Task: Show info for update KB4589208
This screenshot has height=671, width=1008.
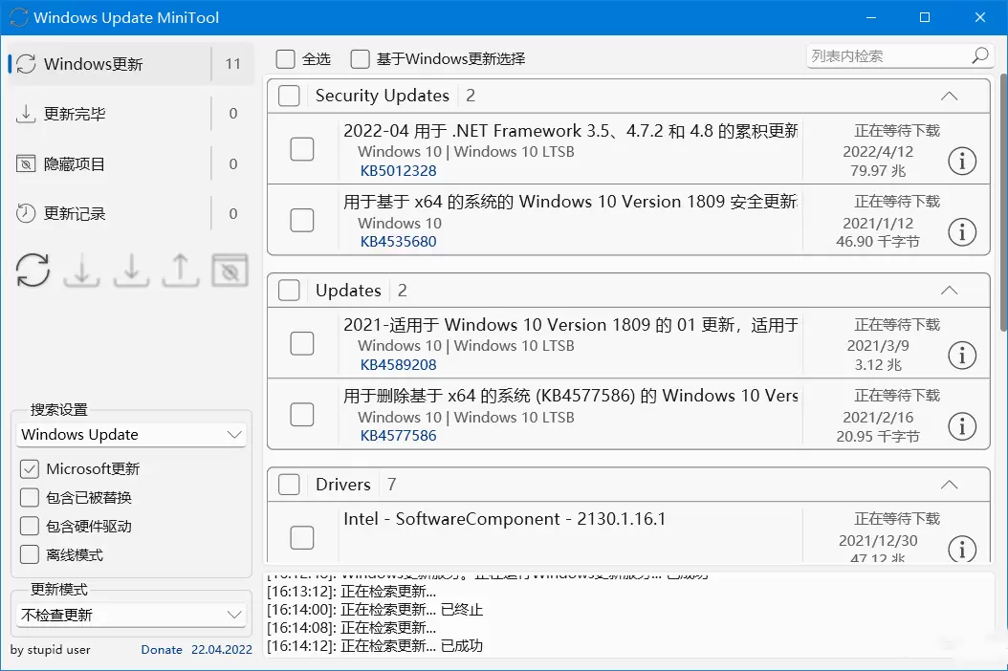Action: [962, 356]
